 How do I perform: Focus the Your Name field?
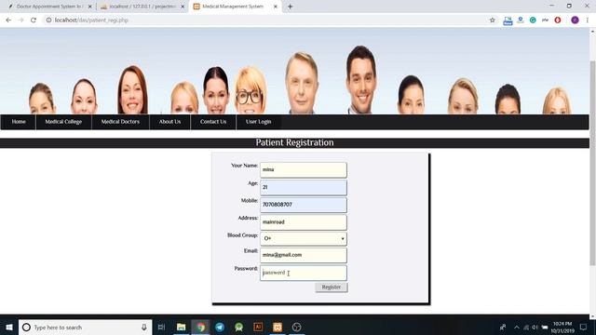click(x=304, y=169)
